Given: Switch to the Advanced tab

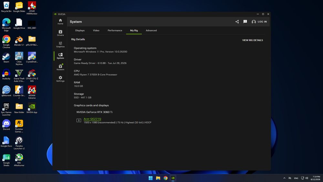Looking at the screenshot, I should coord(151,30).
